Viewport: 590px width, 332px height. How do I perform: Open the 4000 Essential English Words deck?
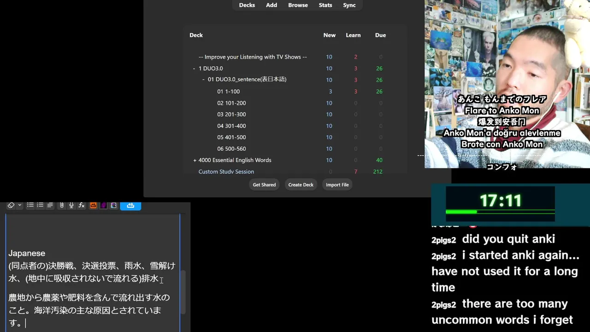(x=235, y=160)
